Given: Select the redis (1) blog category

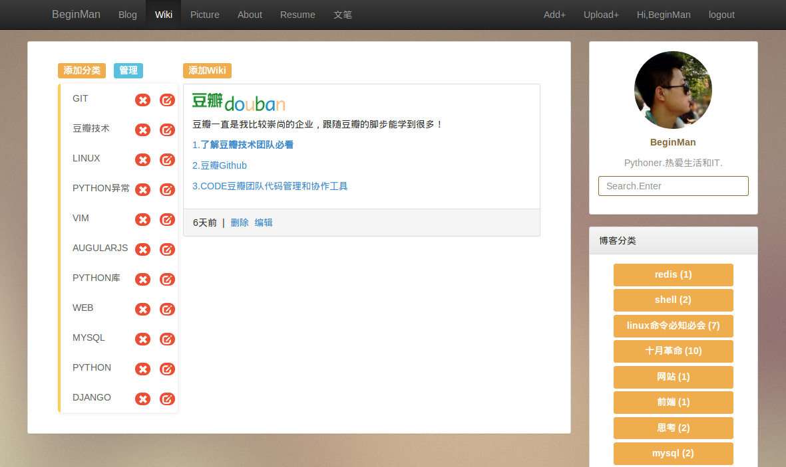Looking at the screenshot, I should (674, 275).
